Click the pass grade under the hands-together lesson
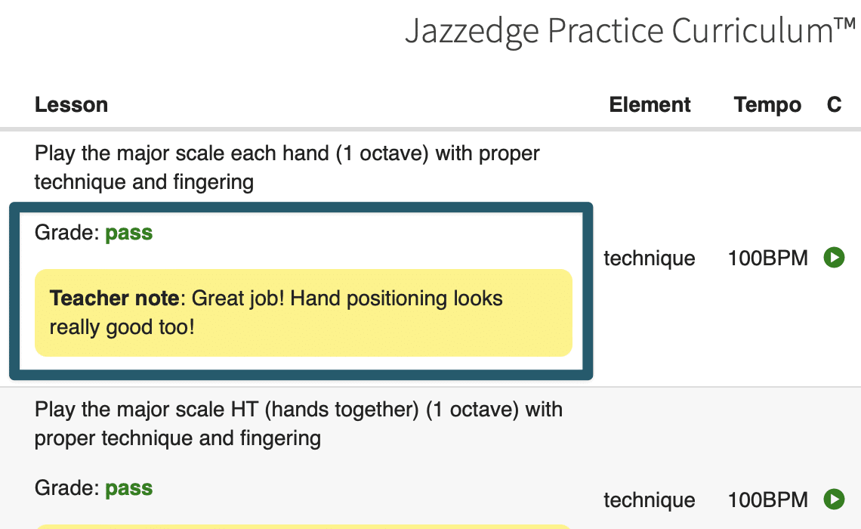 point(128,488)
